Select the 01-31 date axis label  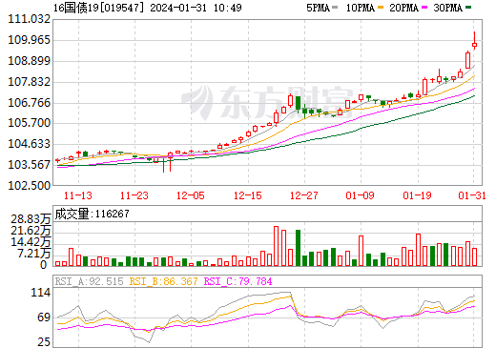pos(472,195)
